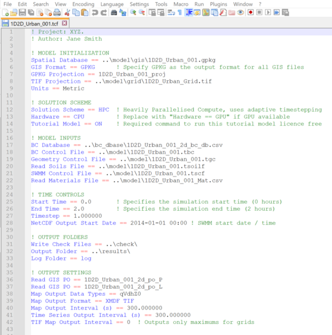Toggle the monitoring eye icon
The image size is (332, 335).
click(x=241, y=12)
